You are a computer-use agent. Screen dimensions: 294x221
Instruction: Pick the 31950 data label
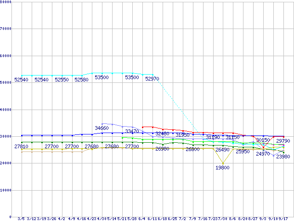182,135
